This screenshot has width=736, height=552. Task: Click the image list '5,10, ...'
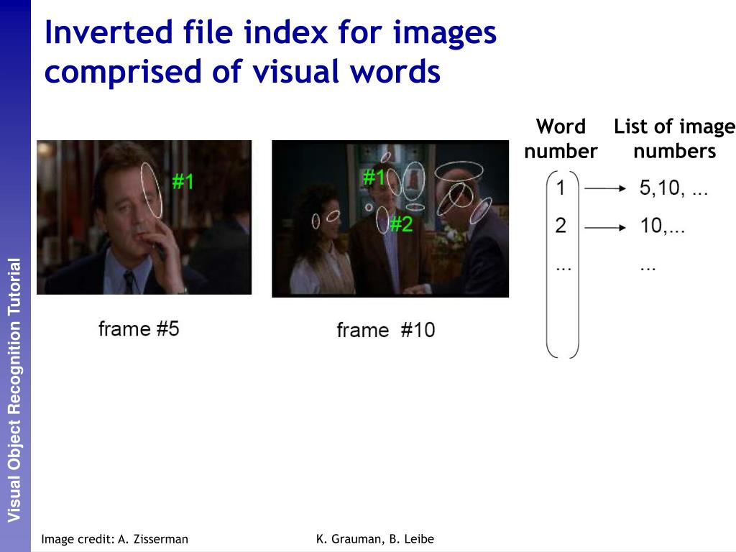coord(673,188)
